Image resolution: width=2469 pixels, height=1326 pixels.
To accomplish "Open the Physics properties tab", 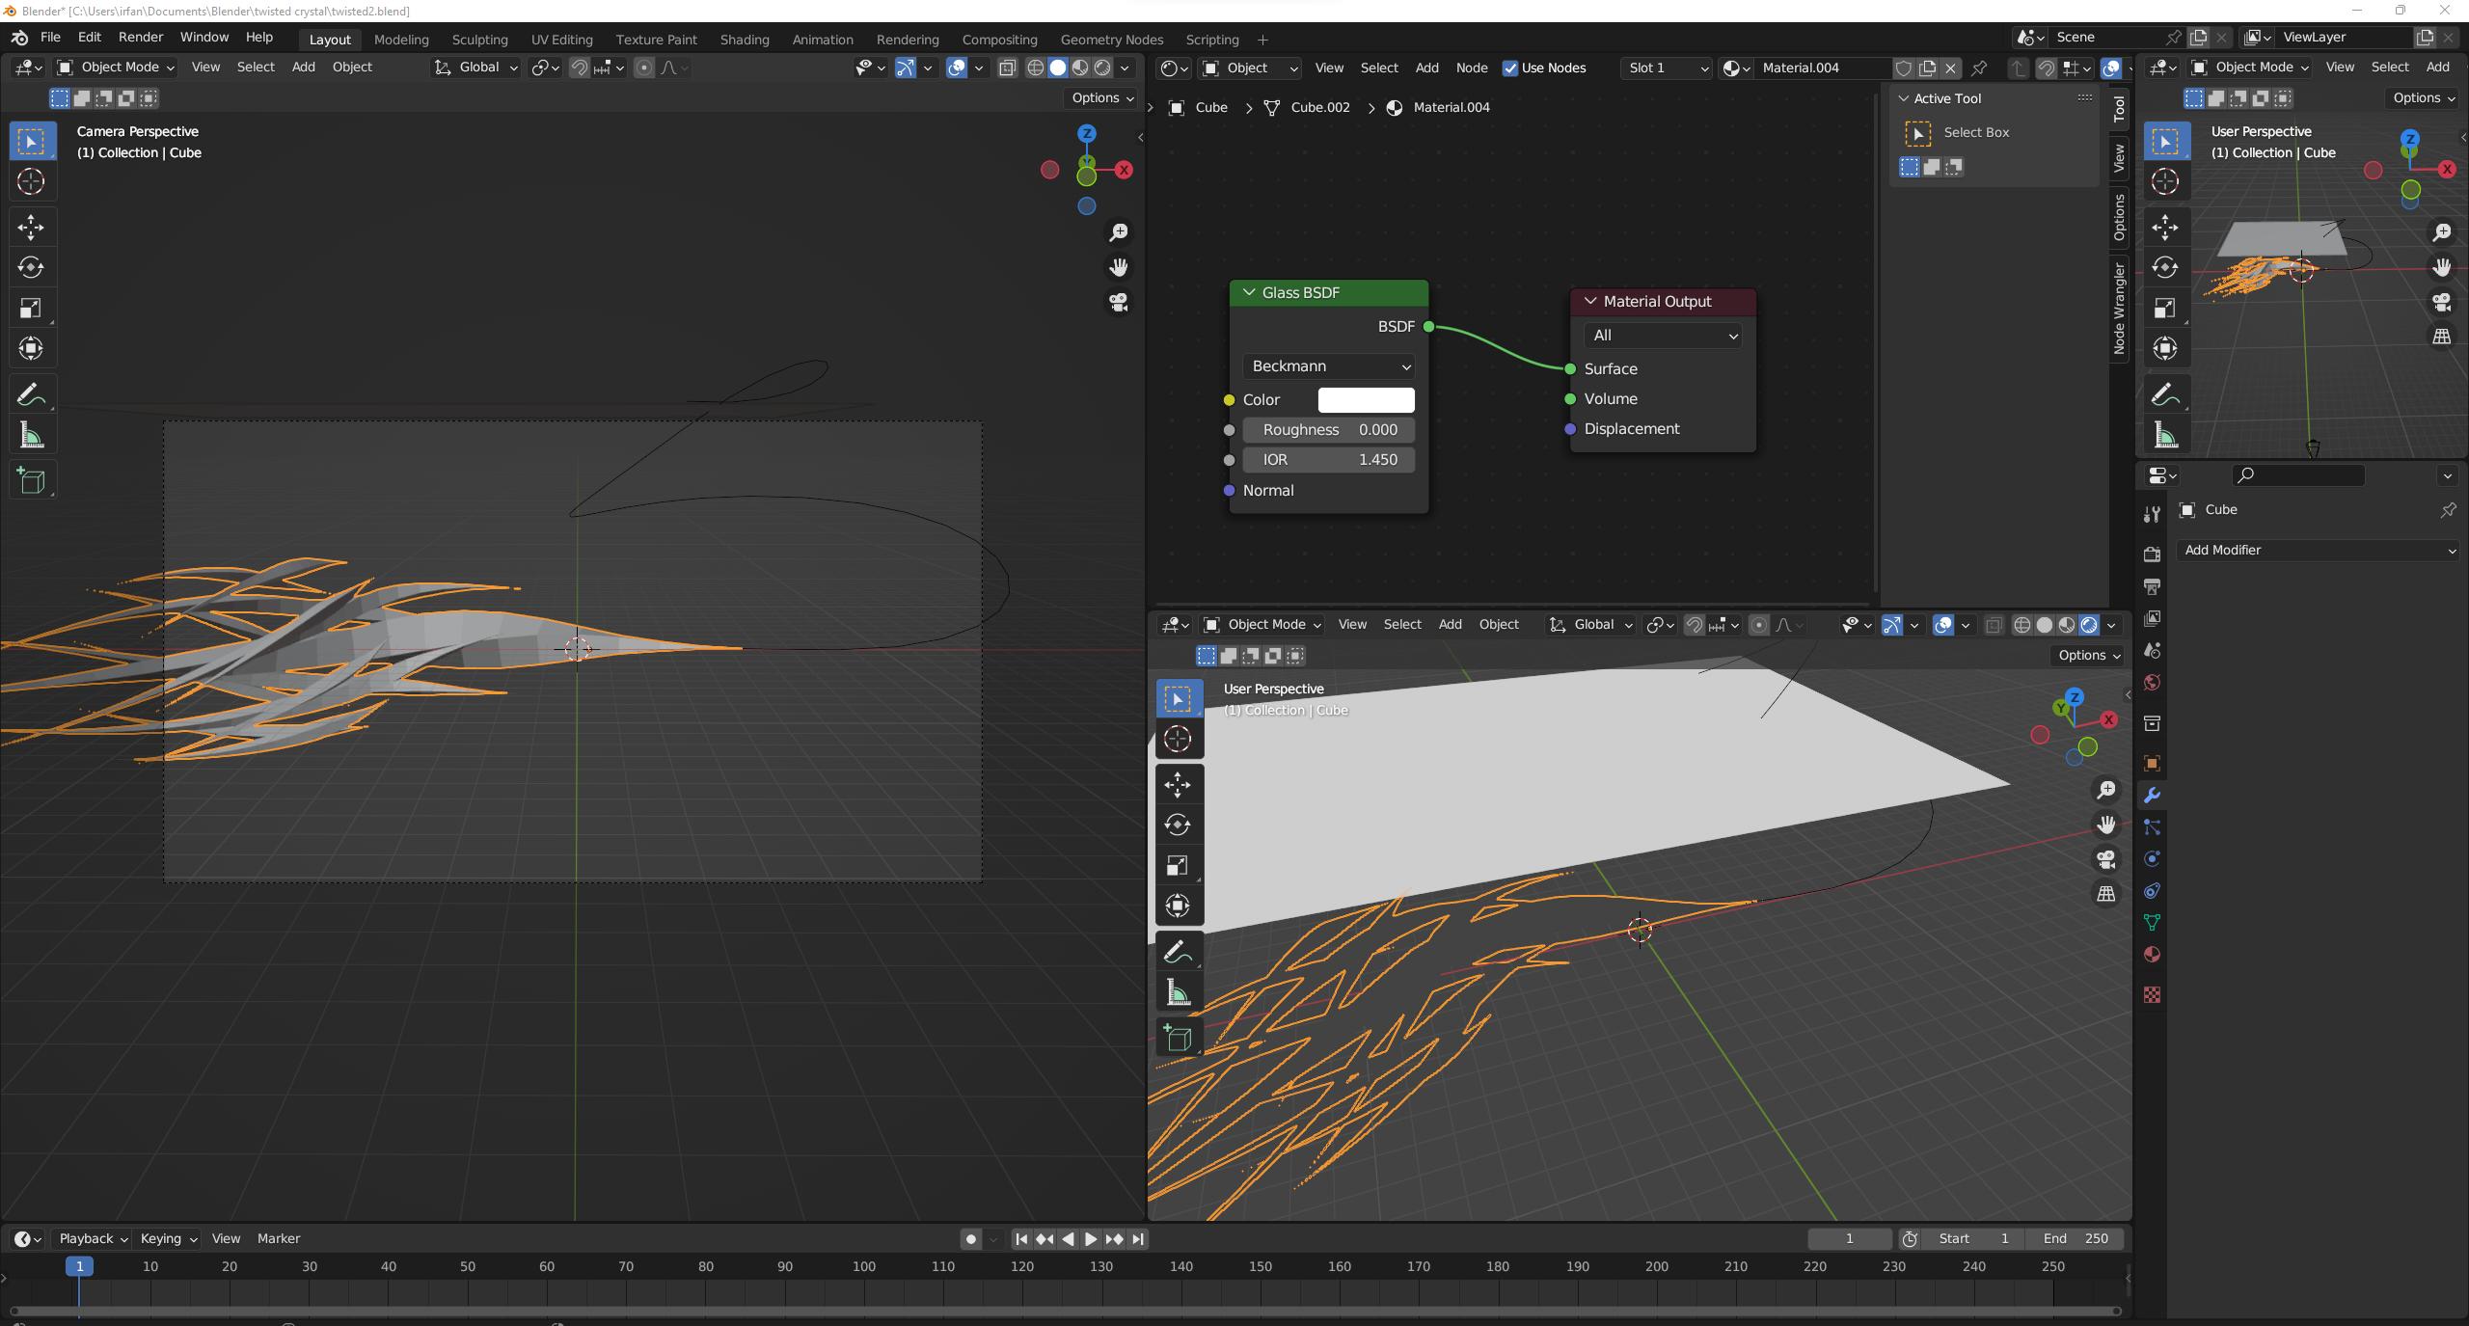I will (2152, 859).
